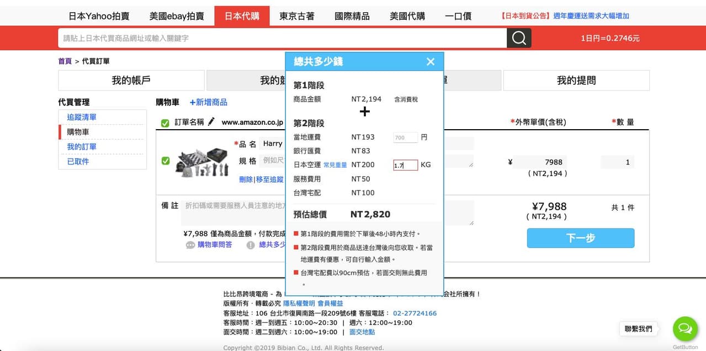Open the 我的帳戶 tab
Viewport: 706px width, 351px height.
tap(131, 81)
